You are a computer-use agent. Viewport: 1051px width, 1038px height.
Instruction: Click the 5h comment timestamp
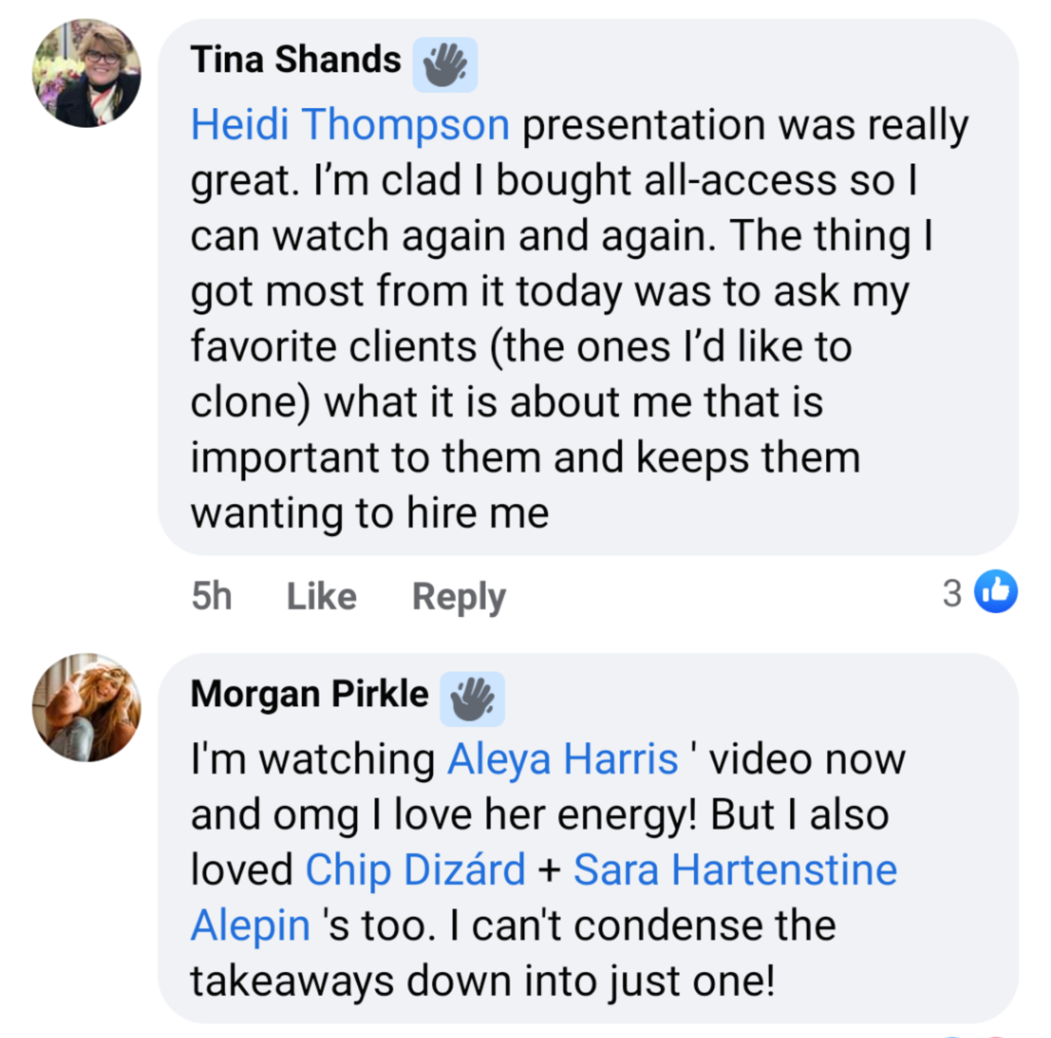pos(211,596)
